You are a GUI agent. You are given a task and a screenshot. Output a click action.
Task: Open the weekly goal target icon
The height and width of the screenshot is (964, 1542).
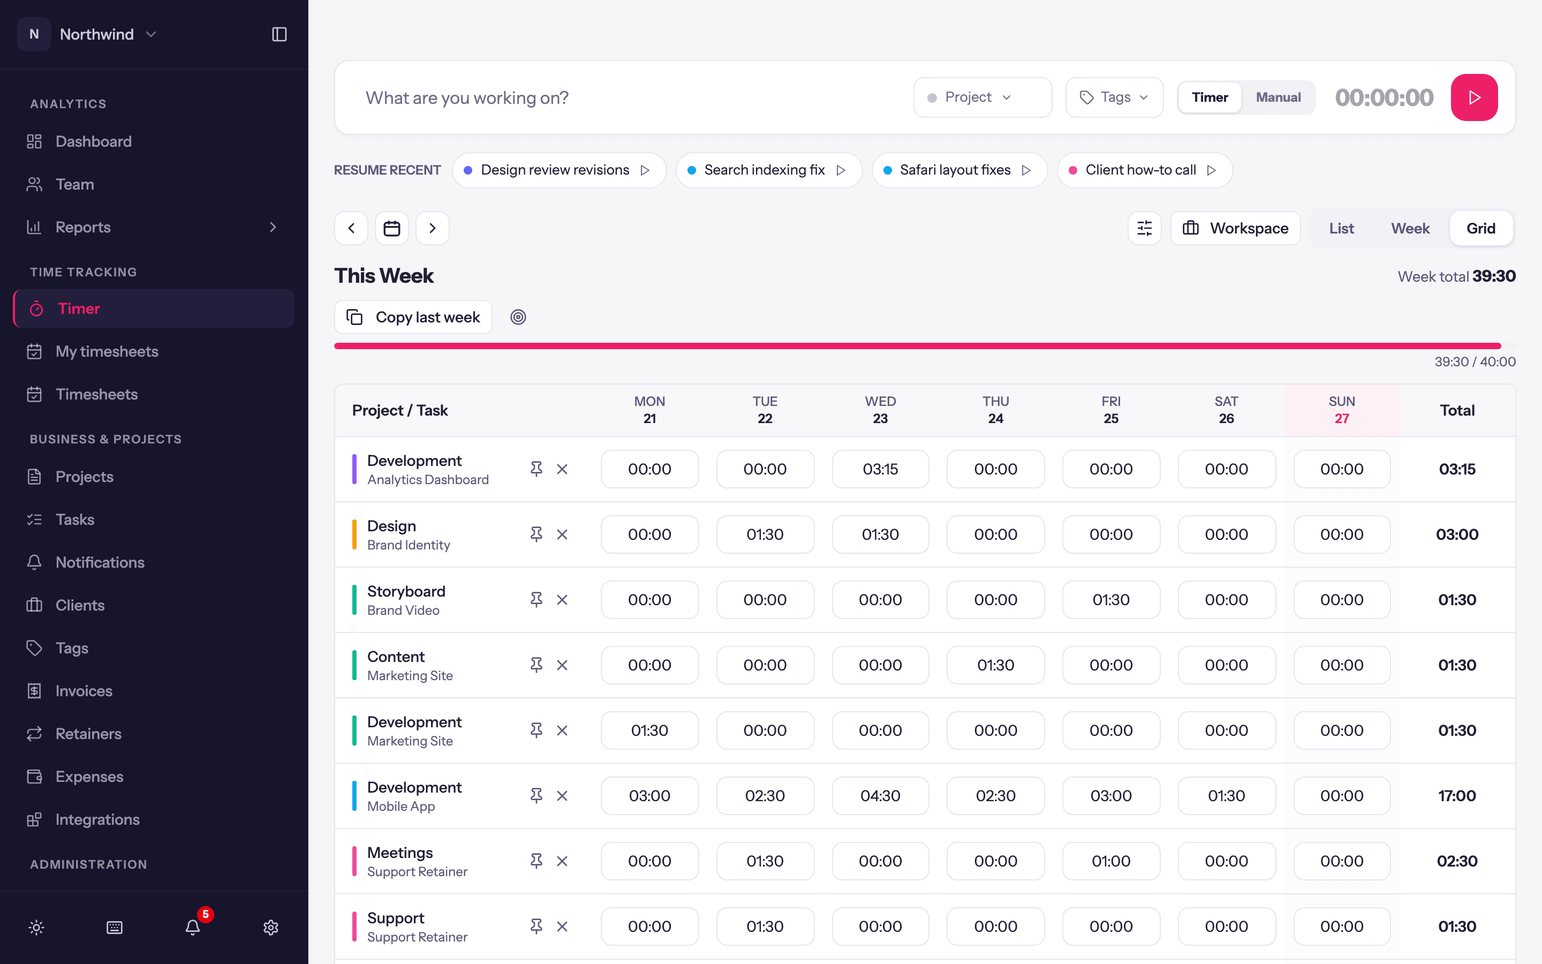(518, 317)
